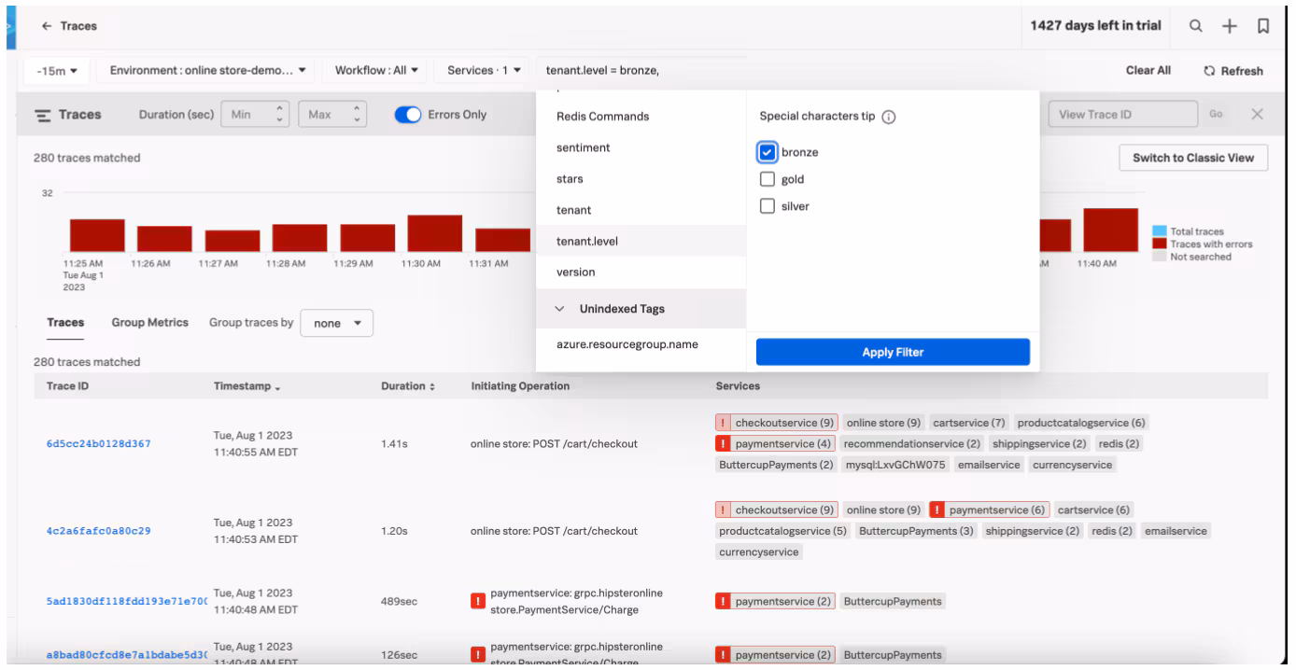Uncheck the bronze checkbox

(768, 152)
